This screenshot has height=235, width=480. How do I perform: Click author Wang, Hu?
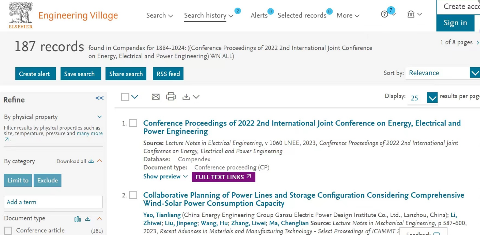[214, 223]
